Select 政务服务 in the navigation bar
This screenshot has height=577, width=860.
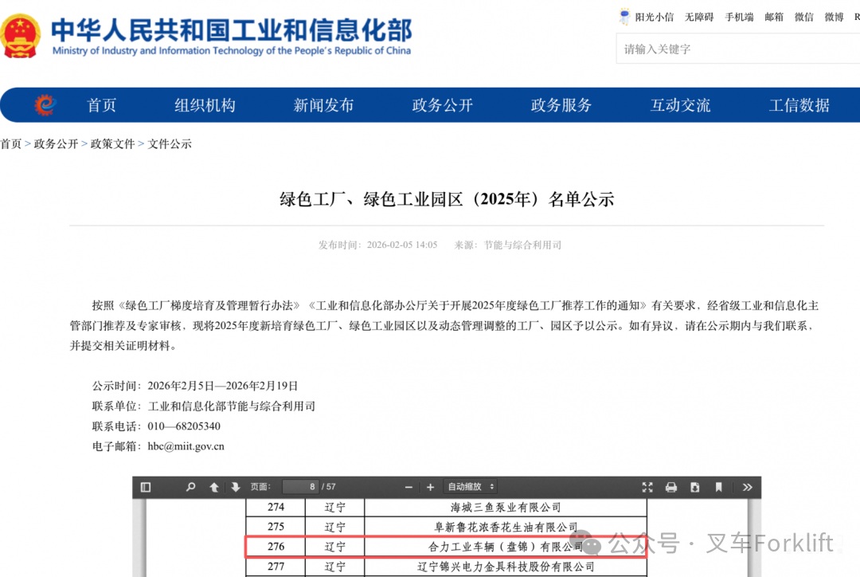(x=561, y=105)
